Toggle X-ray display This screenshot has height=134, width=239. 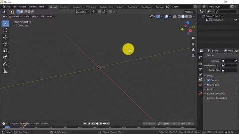click(174, 16)
